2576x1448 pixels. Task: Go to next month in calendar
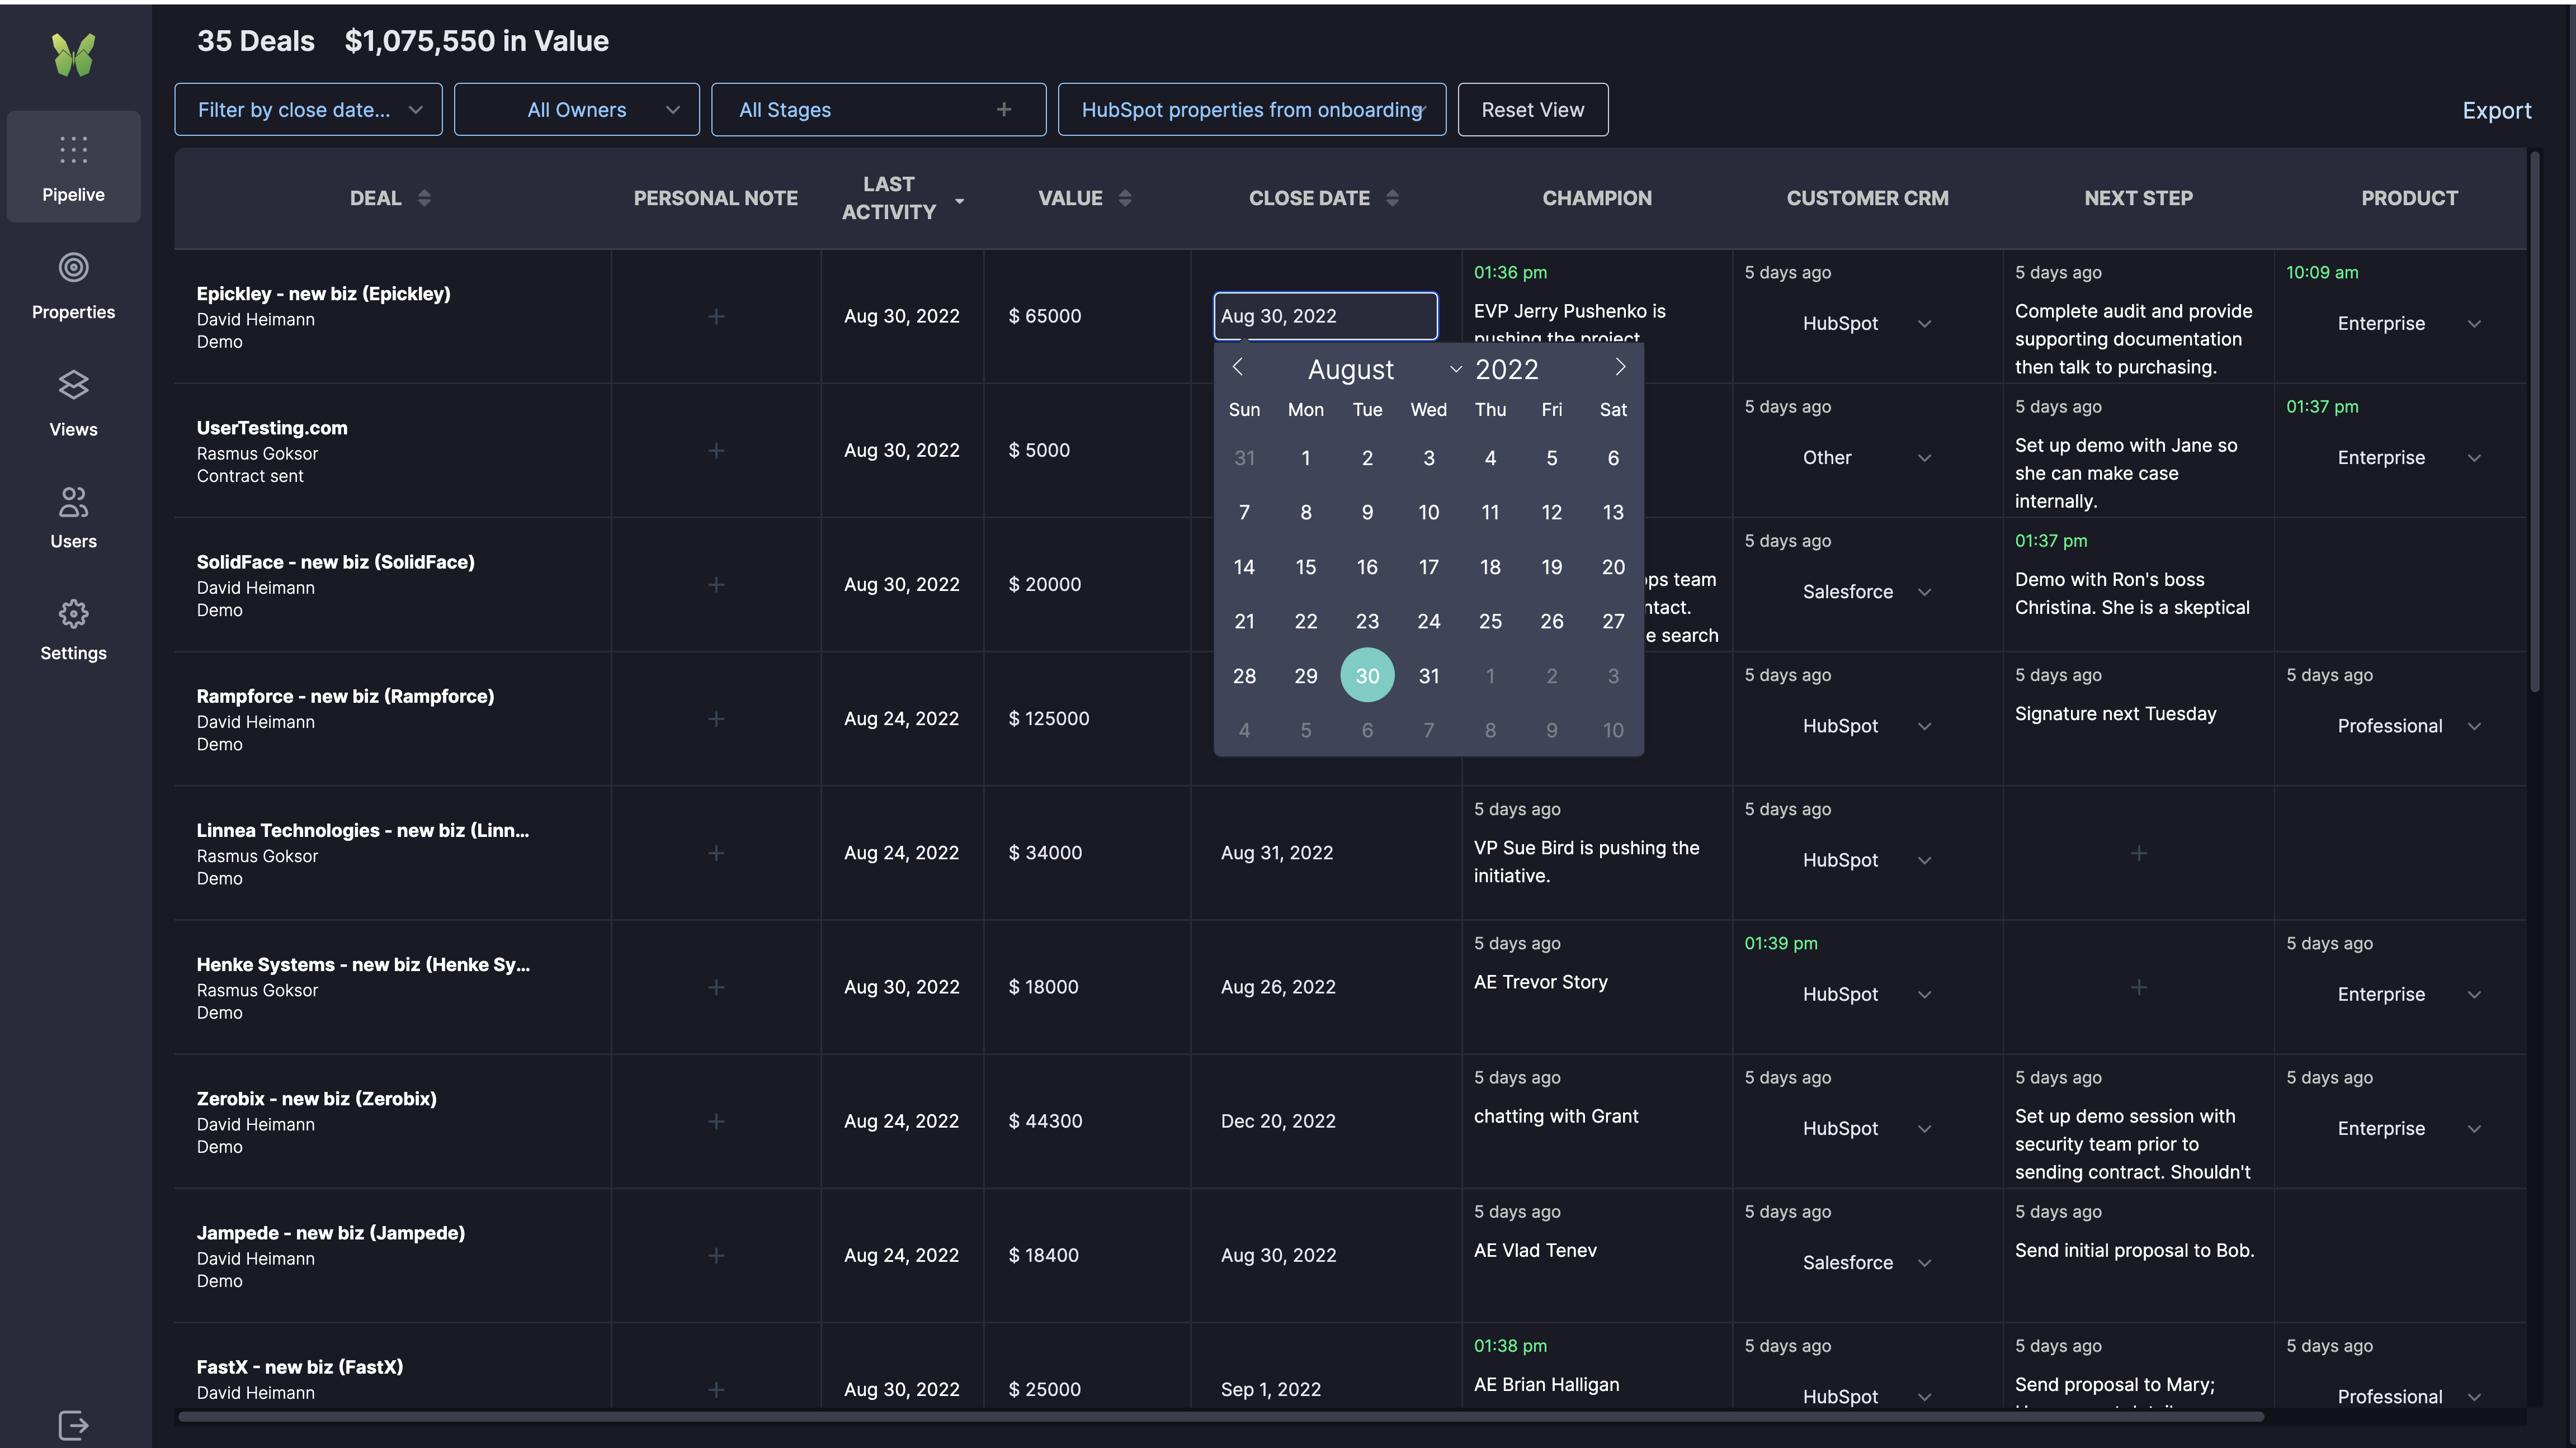pyautogui.click(x=1620, y=367)
